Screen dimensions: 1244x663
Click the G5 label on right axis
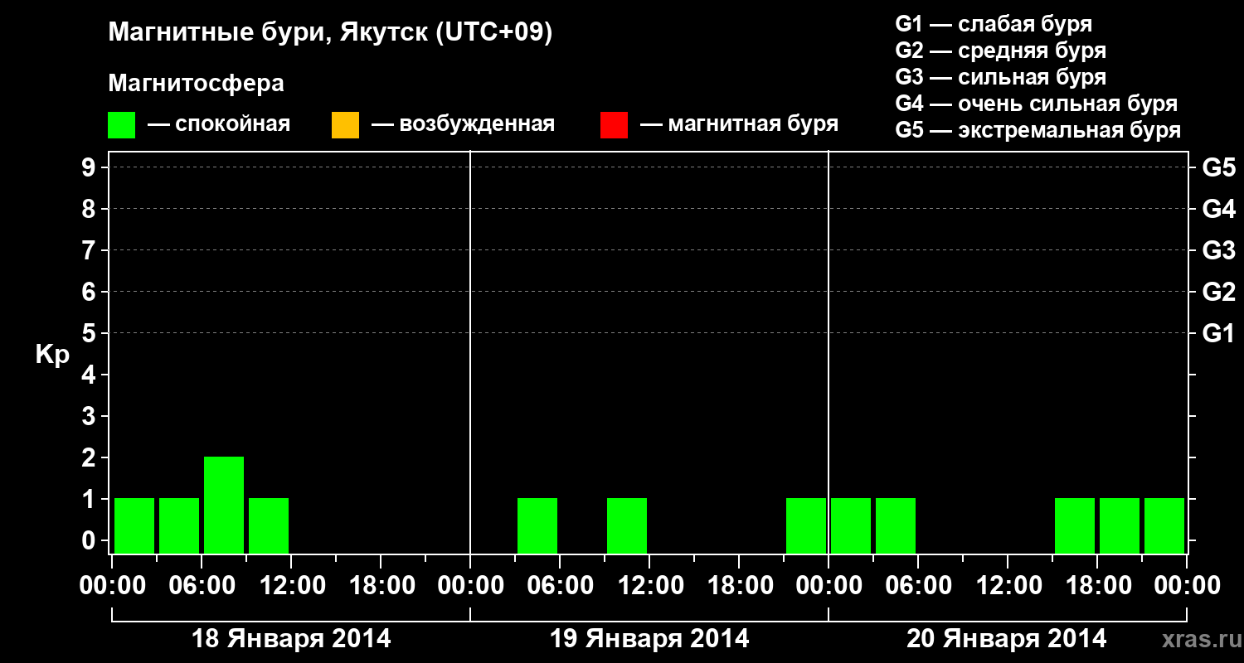tap(1218, 167)
